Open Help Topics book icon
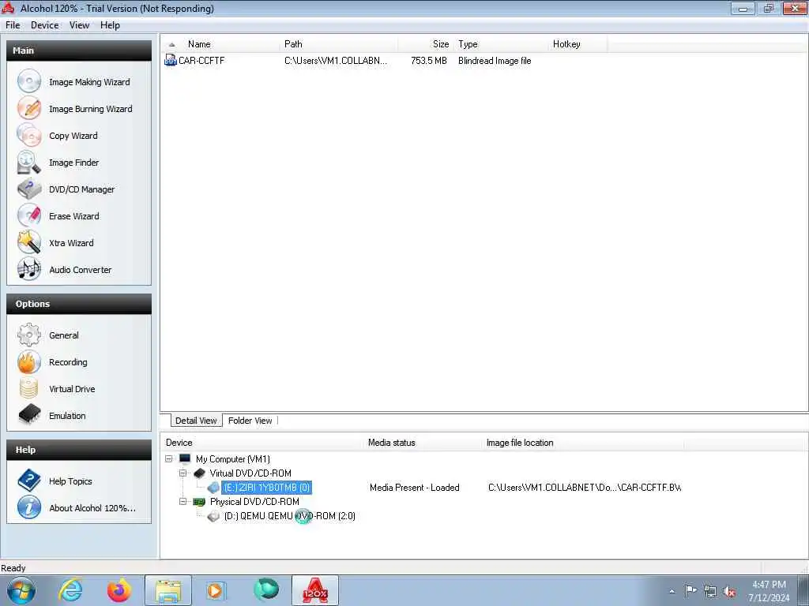The width and height of the screenshot is (809, 606). 29,481
